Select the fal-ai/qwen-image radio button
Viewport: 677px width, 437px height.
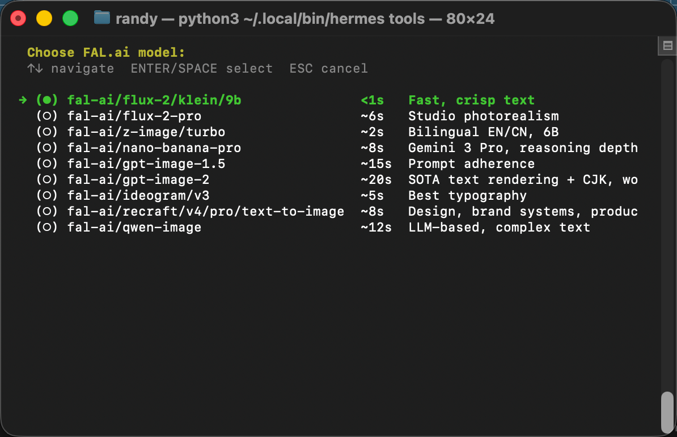[46, 228]
